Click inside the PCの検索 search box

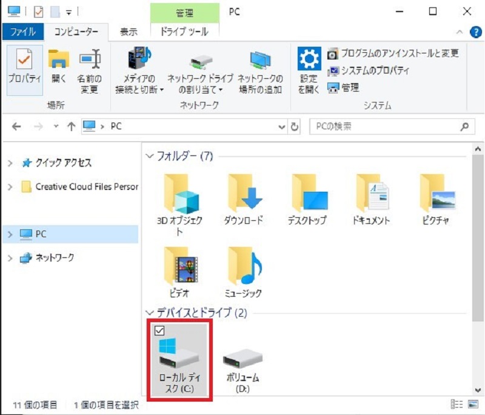click(376, 126)
